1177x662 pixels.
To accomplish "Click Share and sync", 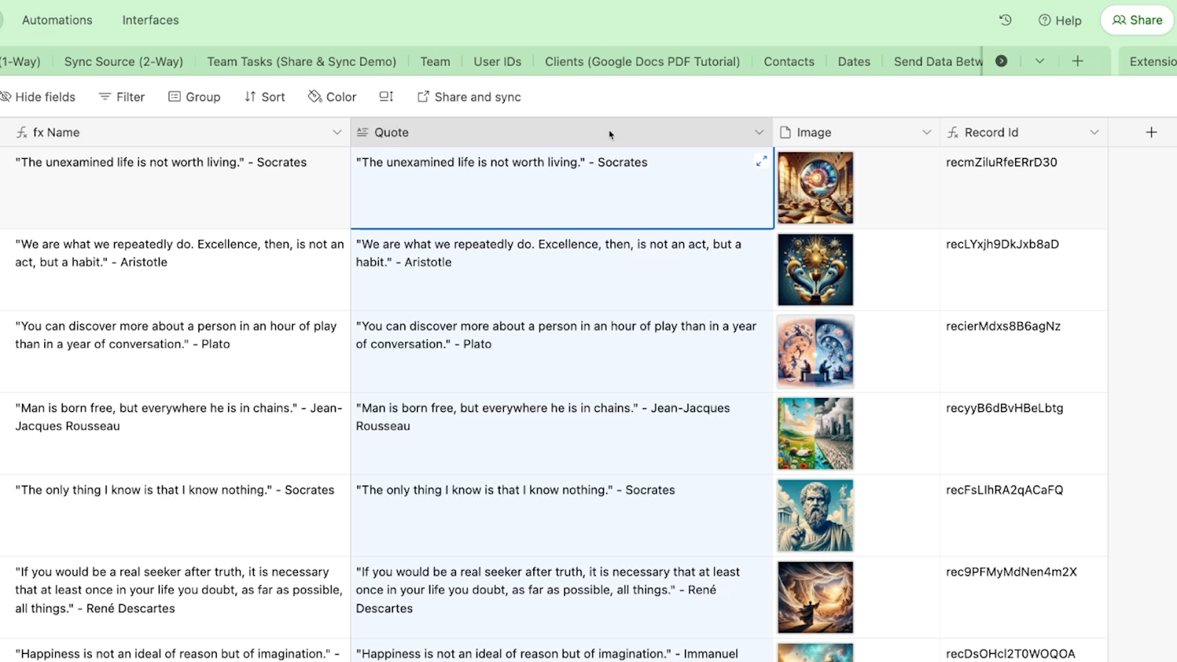I will coord(469,96).
